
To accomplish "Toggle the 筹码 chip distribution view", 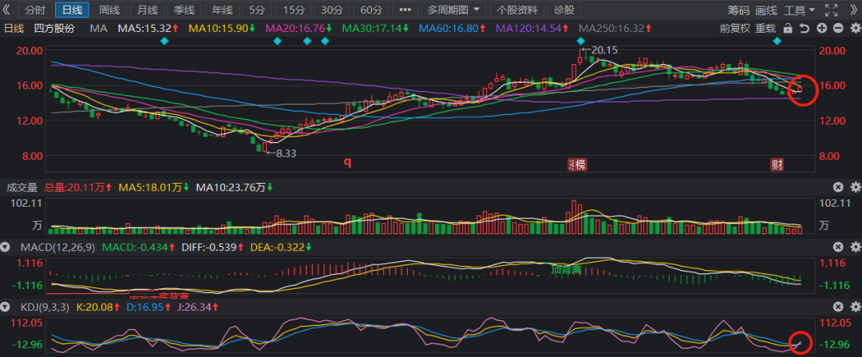I will (x=738, y=10).
